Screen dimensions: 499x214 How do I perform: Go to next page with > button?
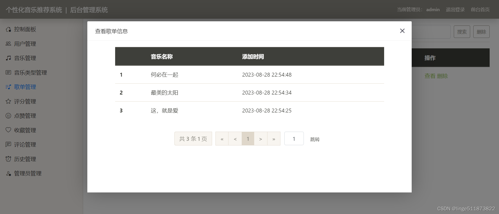click(261, 139)
